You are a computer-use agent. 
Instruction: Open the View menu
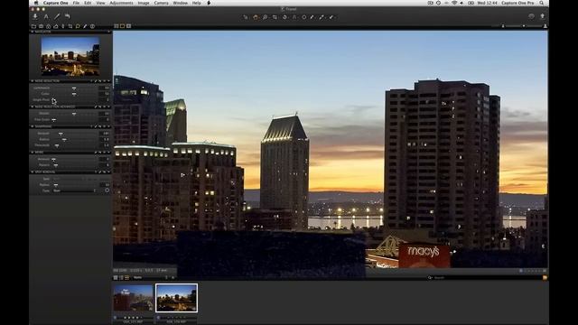pyautogui.click(x=100, y=3)
